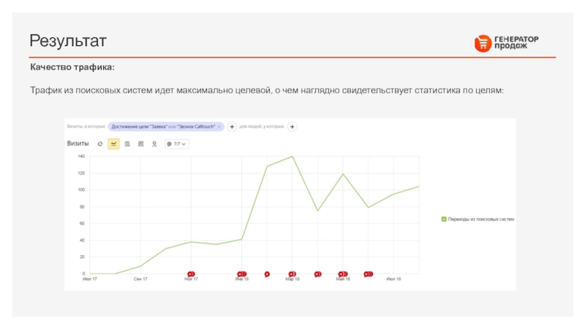Viewport: 585px width, 329px height.
Task: Click the note marker at Мар 18
Action: click(x=292, y=274)
